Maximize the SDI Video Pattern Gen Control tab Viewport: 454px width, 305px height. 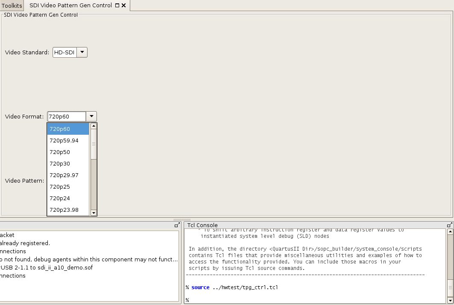(x=117, y=6)
